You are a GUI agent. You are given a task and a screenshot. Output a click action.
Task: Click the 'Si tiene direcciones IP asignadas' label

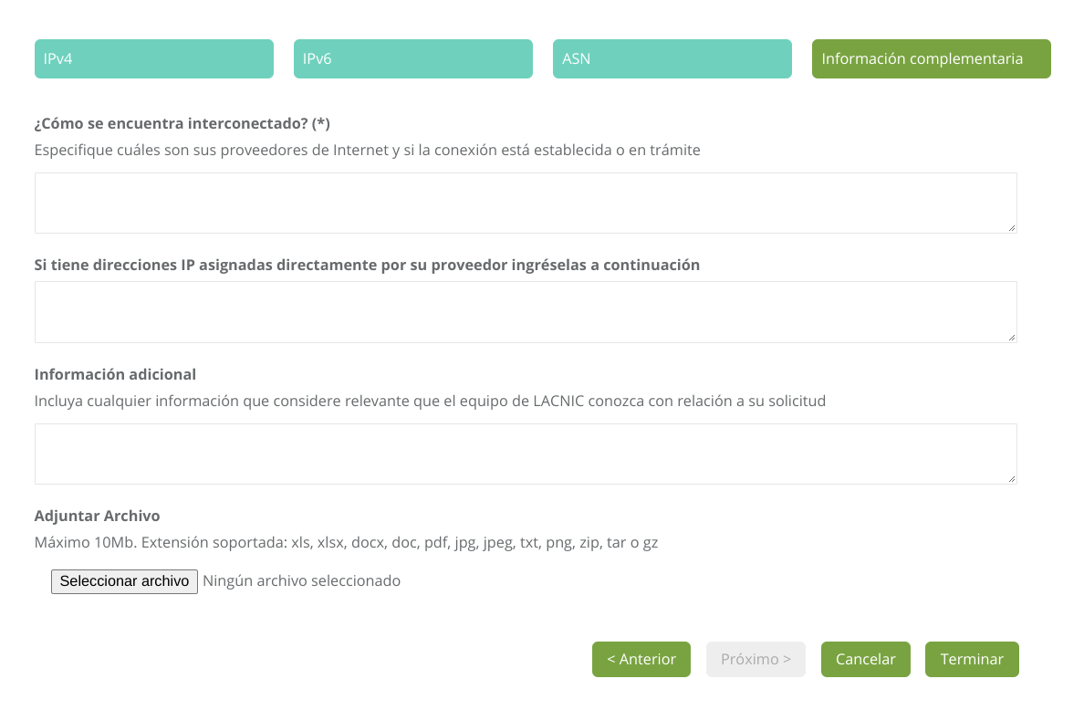point(367,266)
